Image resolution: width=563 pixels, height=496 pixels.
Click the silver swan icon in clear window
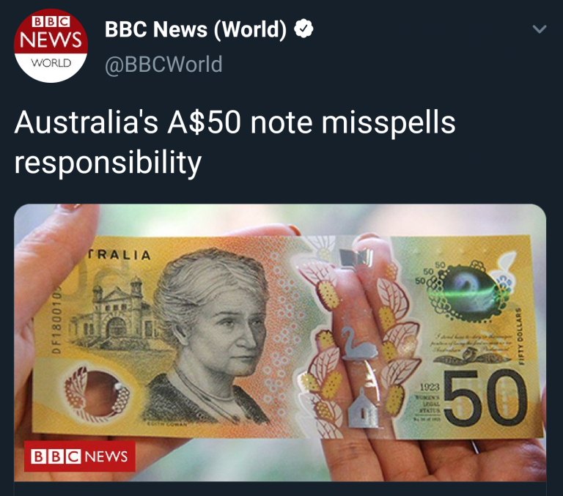pos(359,343)
